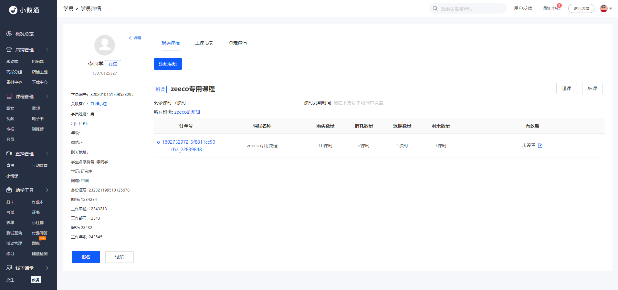The height and width of the screenshot is (290, 618).
Task: Open the zeeco的班级 class link
Action: [x=187, y=112]
